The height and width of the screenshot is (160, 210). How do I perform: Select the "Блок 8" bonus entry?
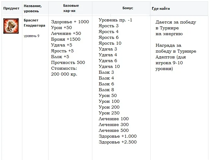click(x=106, y=90)
